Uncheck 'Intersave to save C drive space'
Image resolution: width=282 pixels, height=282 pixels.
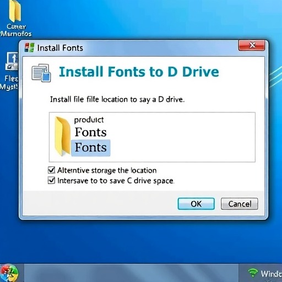51,180
